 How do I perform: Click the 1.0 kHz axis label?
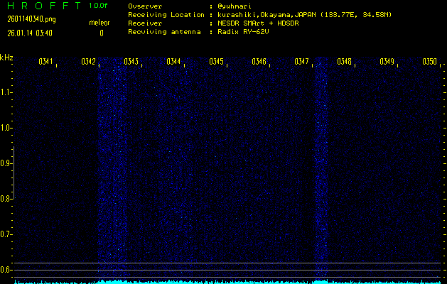click(x=5, y=128)
